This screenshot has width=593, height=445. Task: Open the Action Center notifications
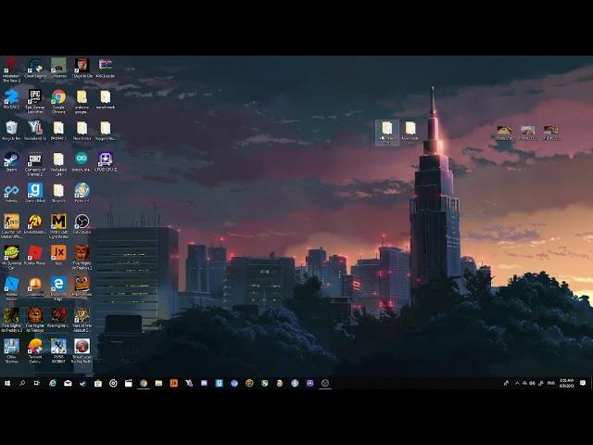583,383
